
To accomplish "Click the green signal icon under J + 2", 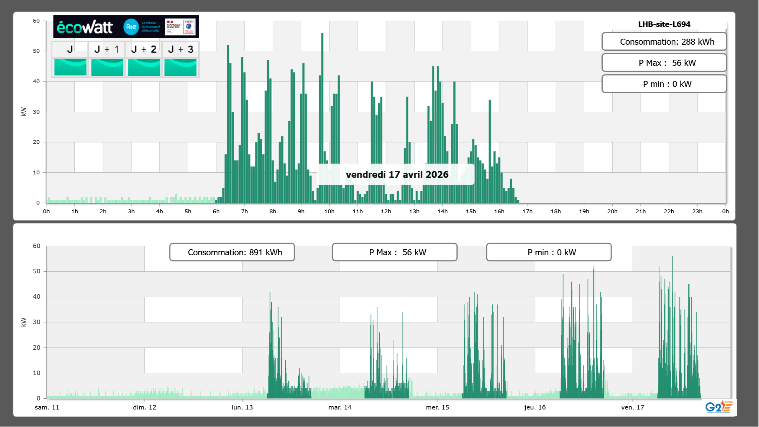I will (144, 67).
